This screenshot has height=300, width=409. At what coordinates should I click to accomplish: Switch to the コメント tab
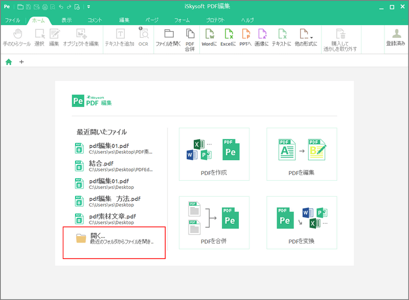pyautogui.click(x=95, y=20)
